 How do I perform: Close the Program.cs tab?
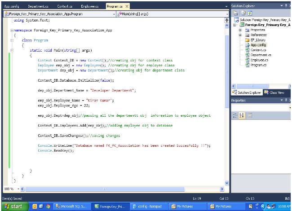[127, 6]
